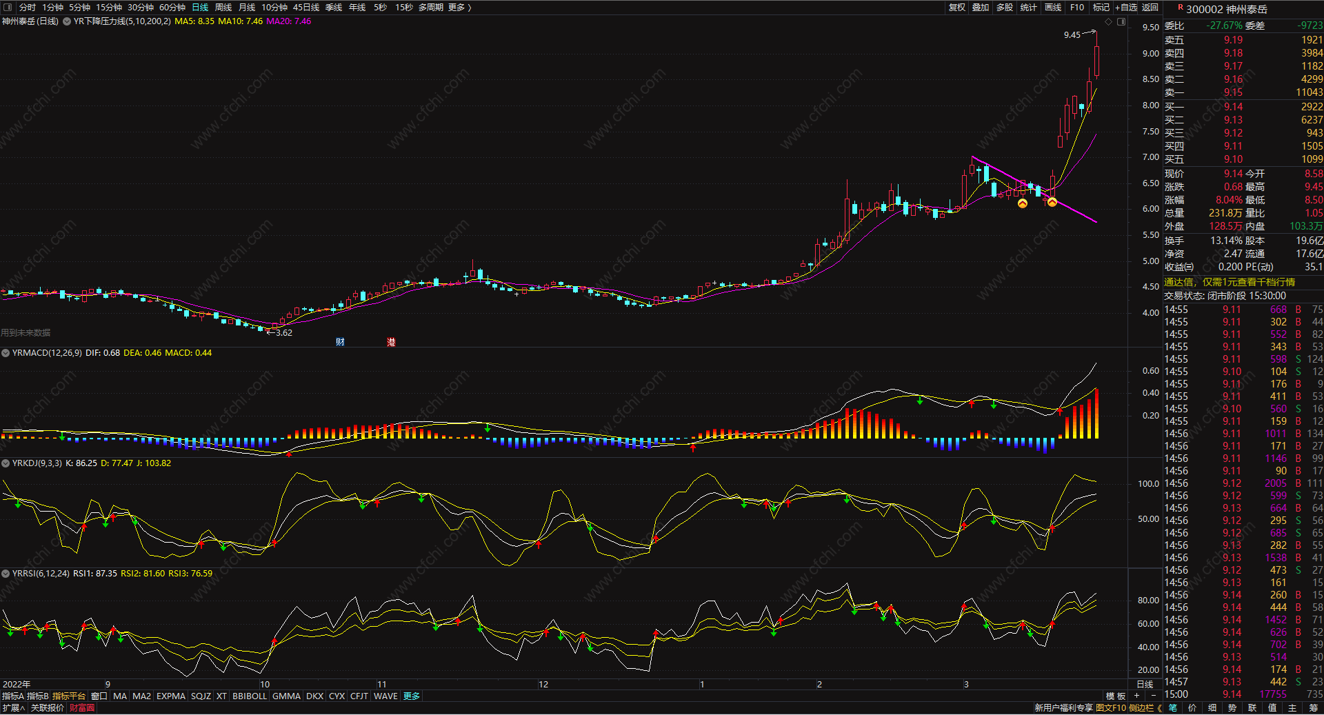Select the 势 trend tab in side panel
Image resolution: width=1324 pixels, height=715 pixels.
coord(1232,708)
